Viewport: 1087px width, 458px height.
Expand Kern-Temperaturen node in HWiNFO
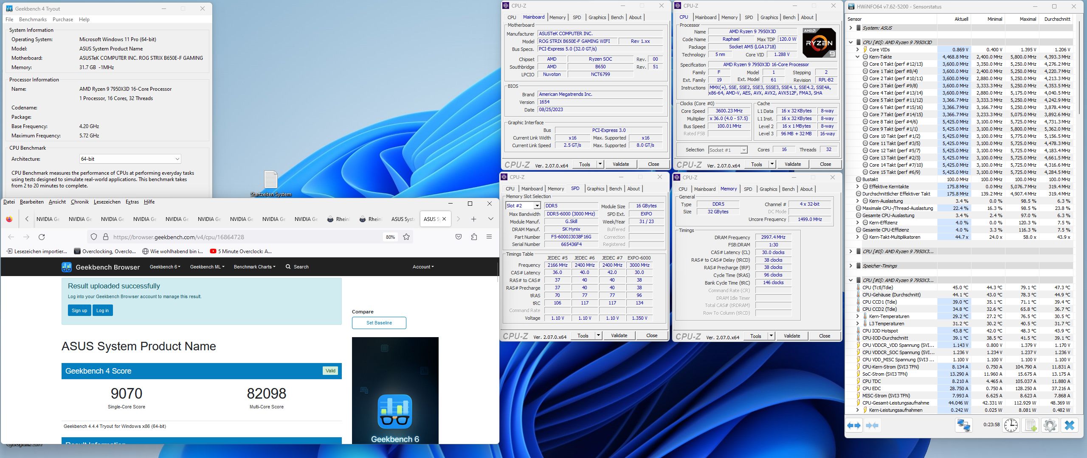(x=857, y=316)
